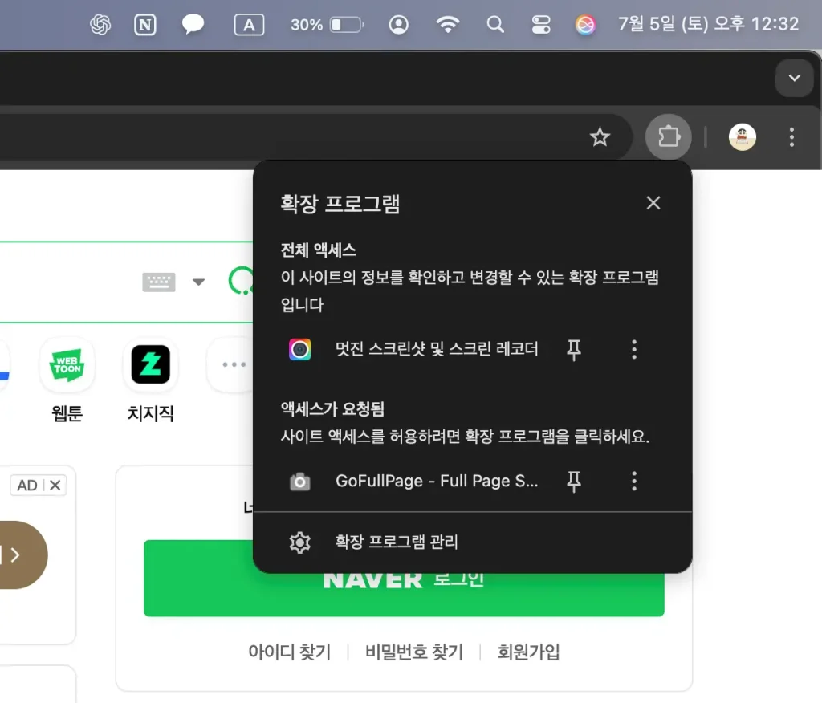The image size is (822, 703).
Task: Open the ChatGPT menu bar icon
Action: click(100, 25)
